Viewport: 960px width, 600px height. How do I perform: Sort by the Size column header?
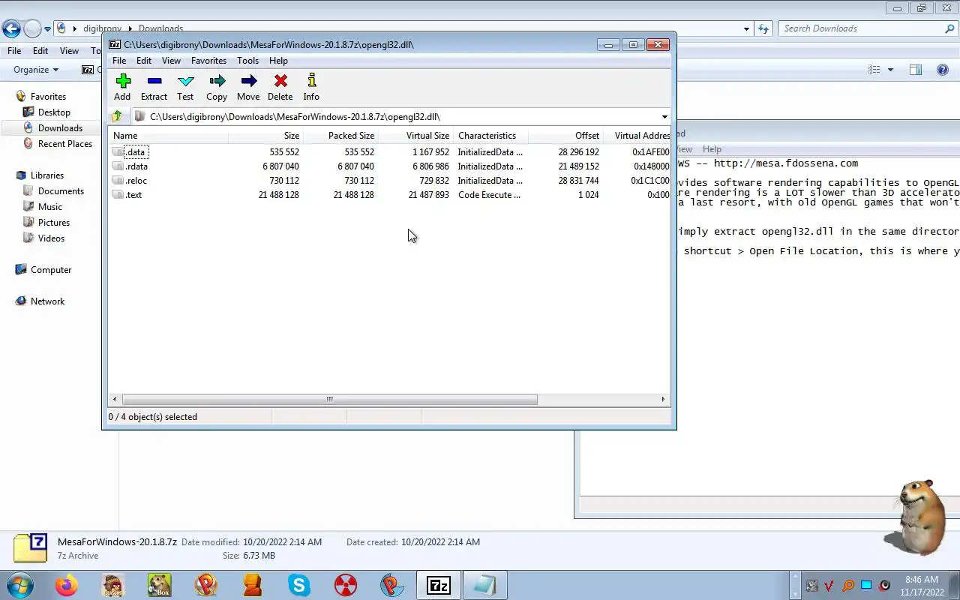coord(265,136)
